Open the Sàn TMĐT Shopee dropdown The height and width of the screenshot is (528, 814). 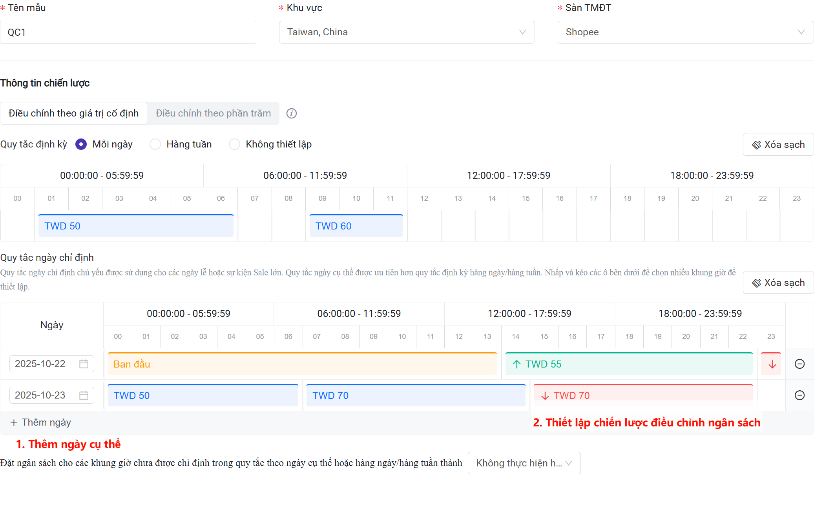(685, 32)
